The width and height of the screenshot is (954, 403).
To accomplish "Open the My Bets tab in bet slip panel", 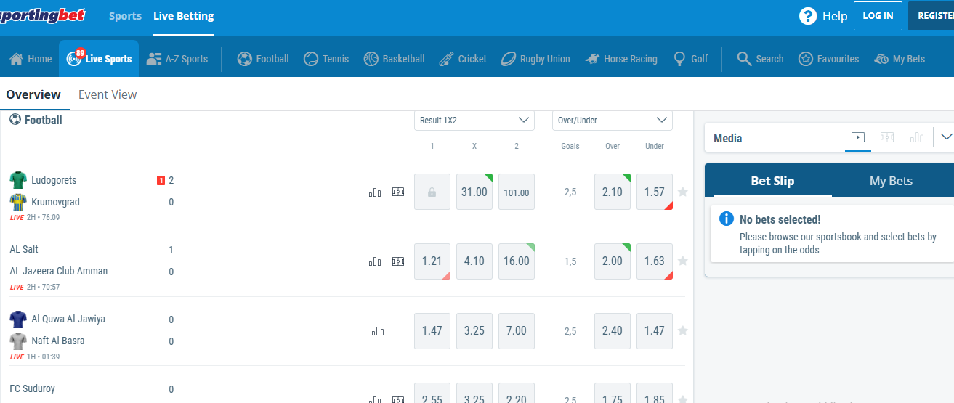I will coord(891,181).
